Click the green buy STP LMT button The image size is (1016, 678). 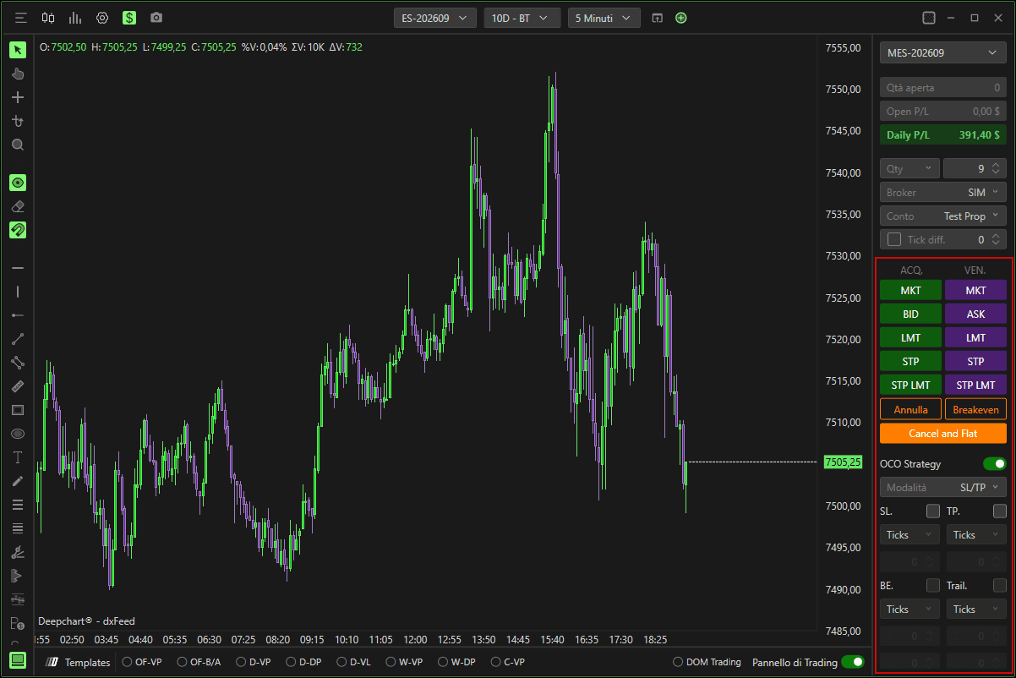pos(910,385)
